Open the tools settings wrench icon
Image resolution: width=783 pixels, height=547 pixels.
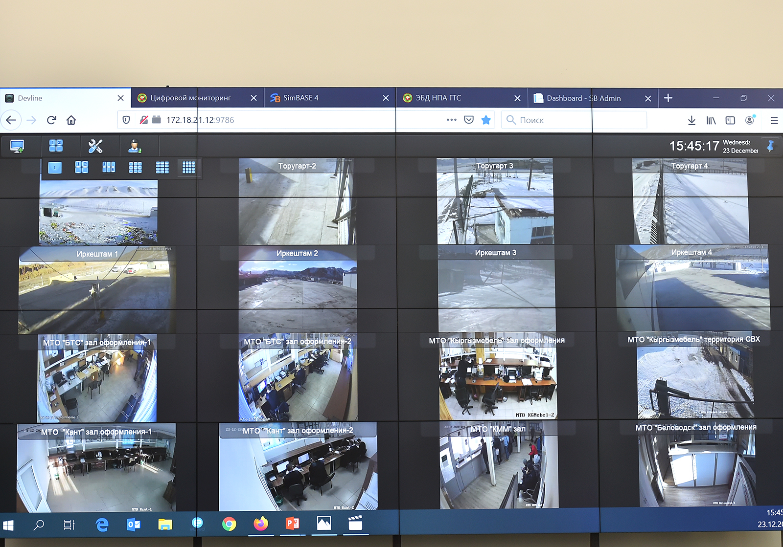tap(95, 146)
